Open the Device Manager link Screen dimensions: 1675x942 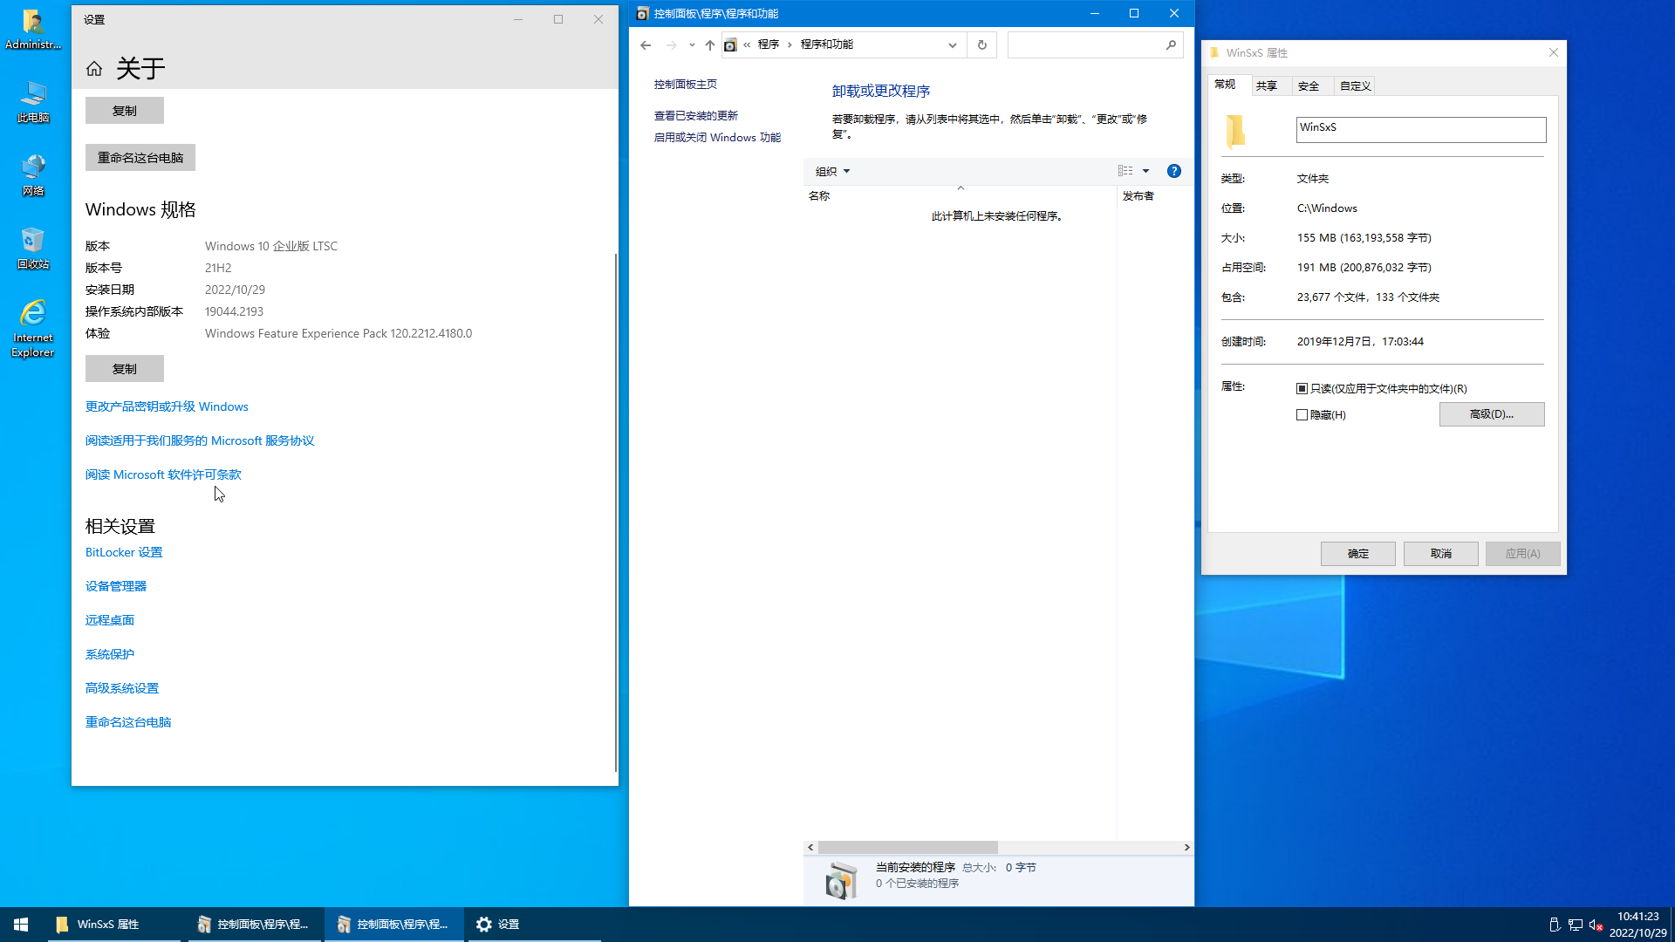pyautogui.click(x=116, y=586)
